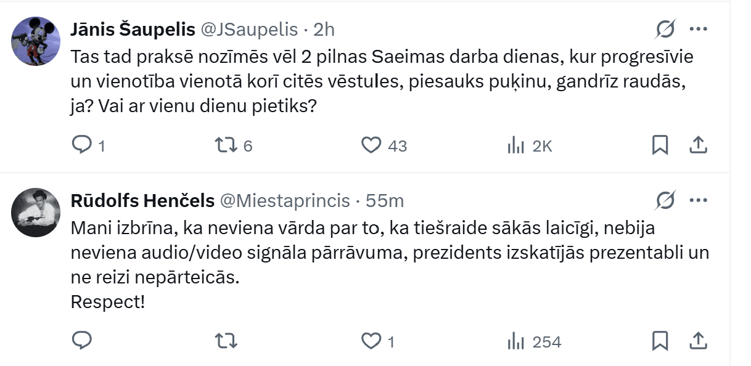Viewport: 751px width, 366px height.
Task: View analytics for the 2K views tweet
Action: (515, 145)
